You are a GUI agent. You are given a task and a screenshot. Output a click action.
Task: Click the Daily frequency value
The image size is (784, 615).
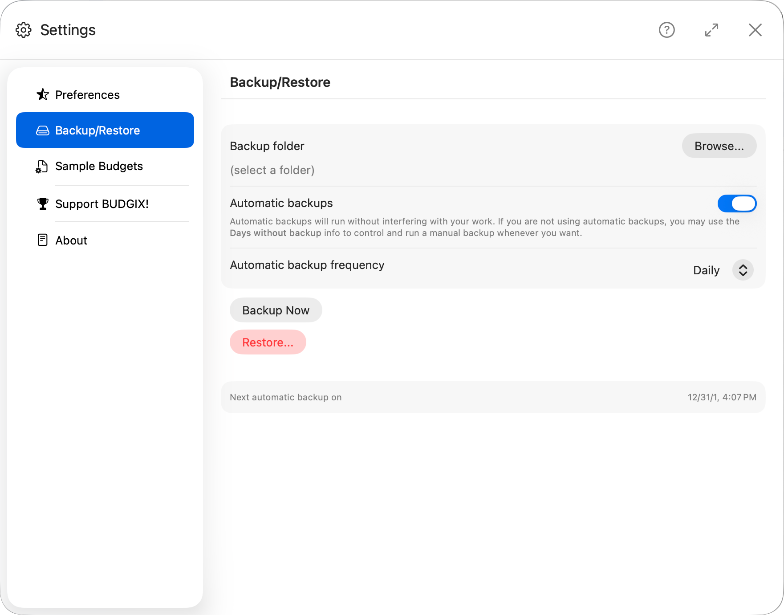coord(706,270)
